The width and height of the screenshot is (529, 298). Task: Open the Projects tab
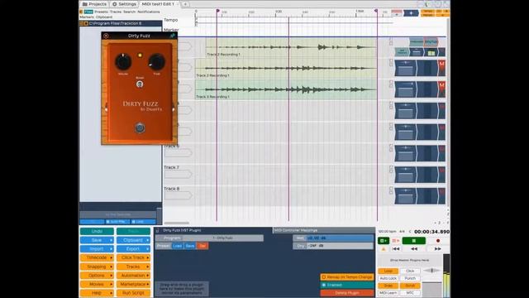94,4
